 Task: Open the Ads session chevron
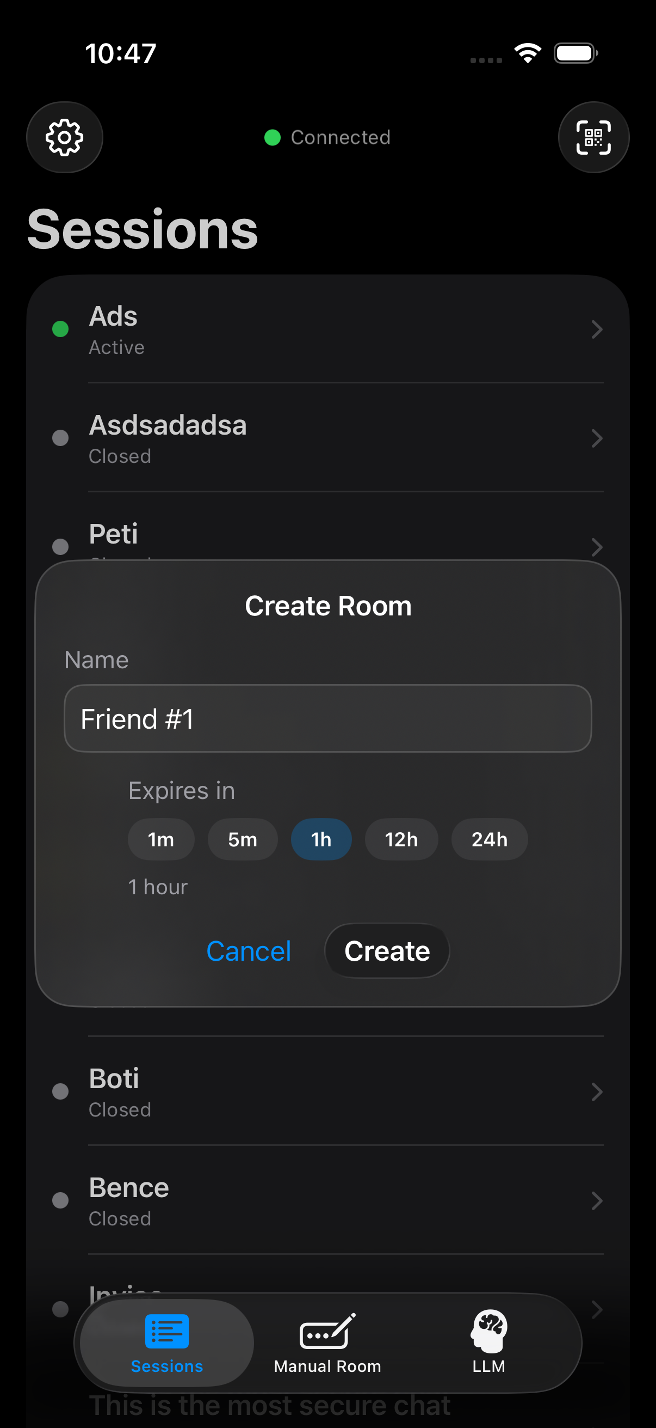pos(596,329)
